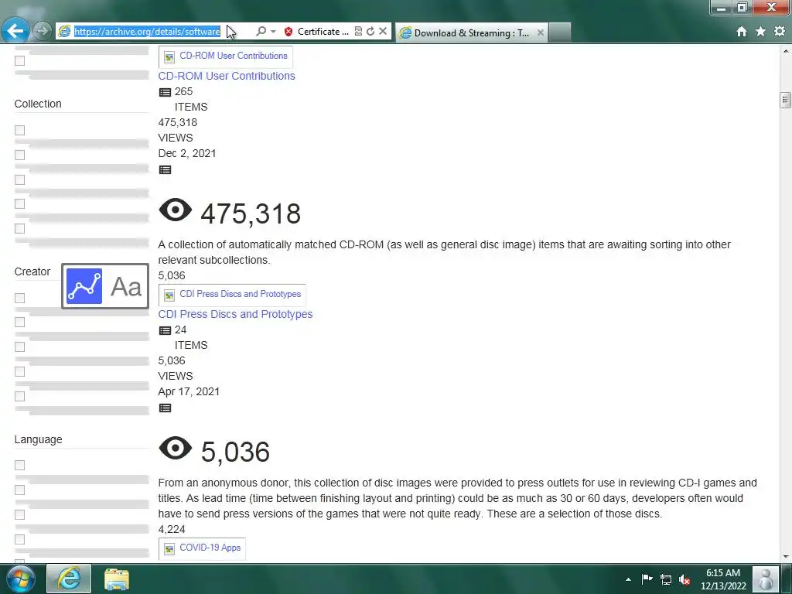Open CD-ROM User Contributions thumbnail image link
Screen dimensions: 792x594
point(225,56)
